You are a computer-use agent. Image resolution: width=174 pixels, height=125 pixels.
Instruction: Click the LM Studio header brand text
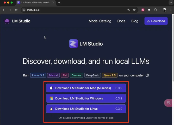click(21, 21)
